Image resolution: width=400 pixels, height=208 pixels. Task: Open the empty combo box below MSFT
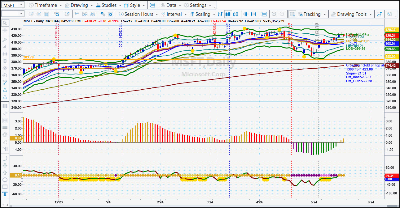13,14
